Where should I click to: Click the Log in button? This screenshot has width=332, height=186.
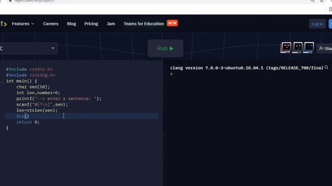point(317,24)
